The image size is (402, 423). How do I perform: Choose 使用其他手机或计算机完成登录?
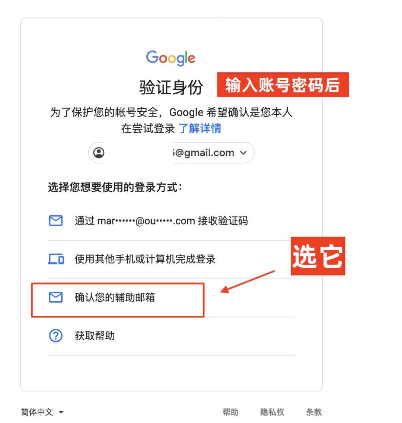[x=171, y=259]
